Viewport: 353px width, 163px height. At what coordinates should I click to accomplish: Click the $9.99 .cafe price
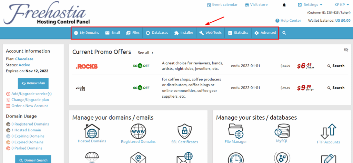(x=306, y=88)
